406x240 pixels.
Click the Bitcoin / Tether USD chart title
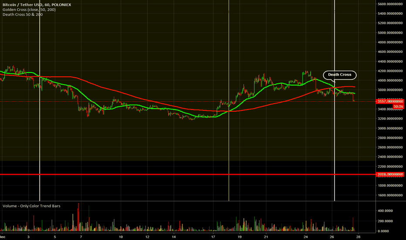click(37, 5)
